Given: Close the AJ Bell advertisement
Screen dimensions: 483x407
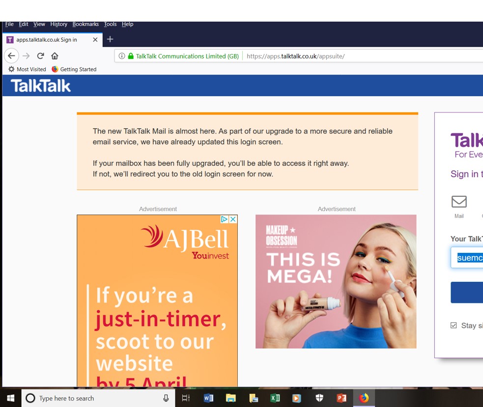Looking at the screenshot, I should click(x=233, y=219).
